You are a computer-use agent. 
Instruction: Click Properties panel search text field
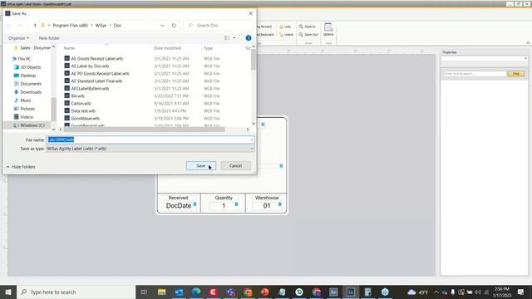click(475, 74)
